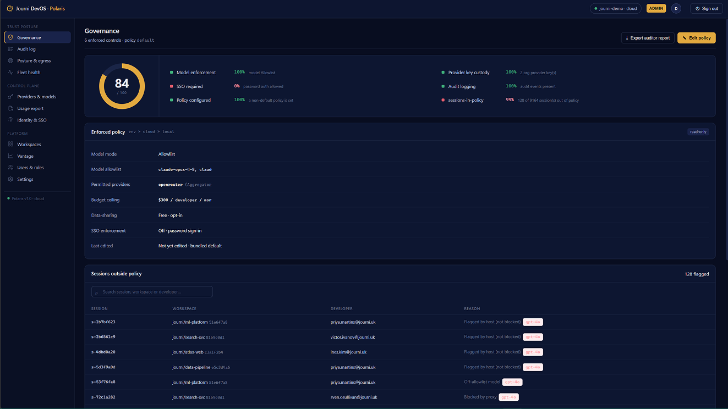The image size is (728, 409).
Task: Click Export auditor report button
Action: (648, 38)
